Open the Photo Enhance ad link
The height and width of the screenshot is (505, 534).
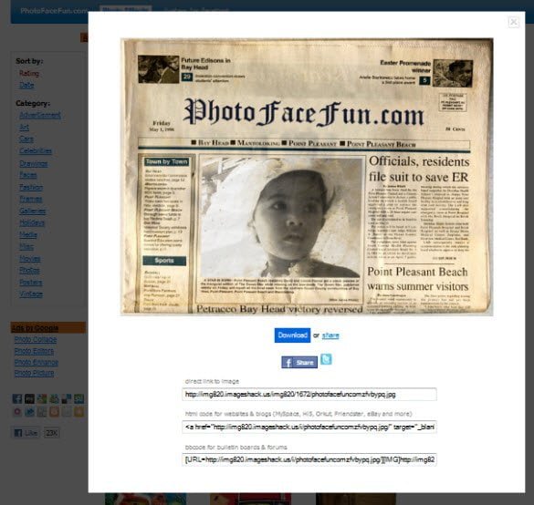pyautogui.click(x=37, y=362)
